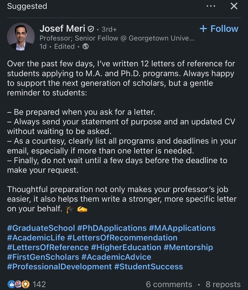Follow Josef Meri
Image resolution: width=248 pixels, height=290 pixels.
pos(219,29)
